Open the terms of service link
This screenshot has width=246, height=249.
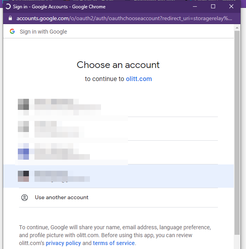114,243
